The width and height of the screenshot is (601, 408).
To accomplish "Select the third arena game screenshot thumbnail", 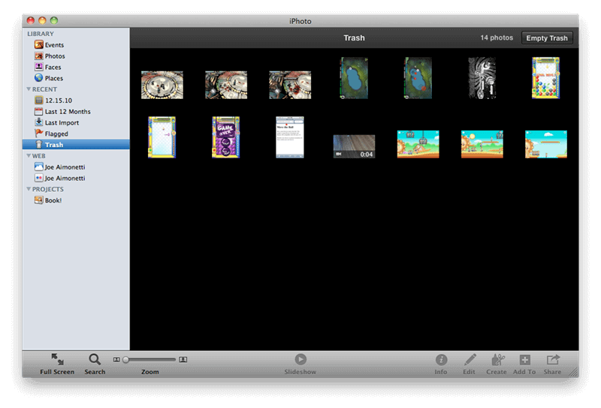I will point(290,85).
